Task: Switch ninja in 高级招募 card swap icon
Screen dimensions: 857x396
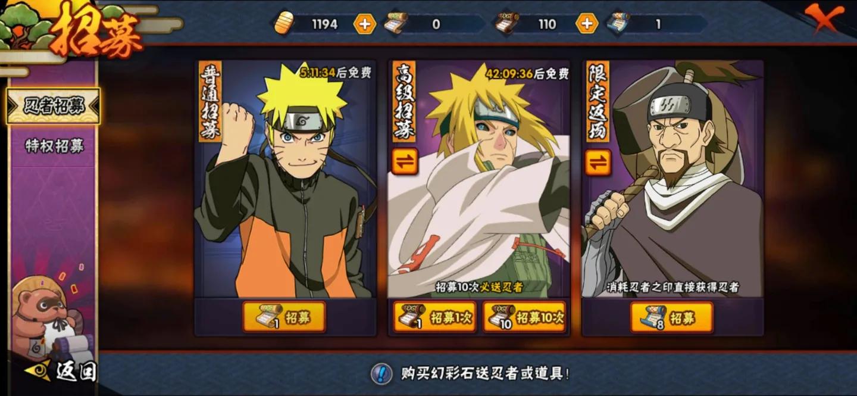Action: pyautogui.click(x=405, y=161)
